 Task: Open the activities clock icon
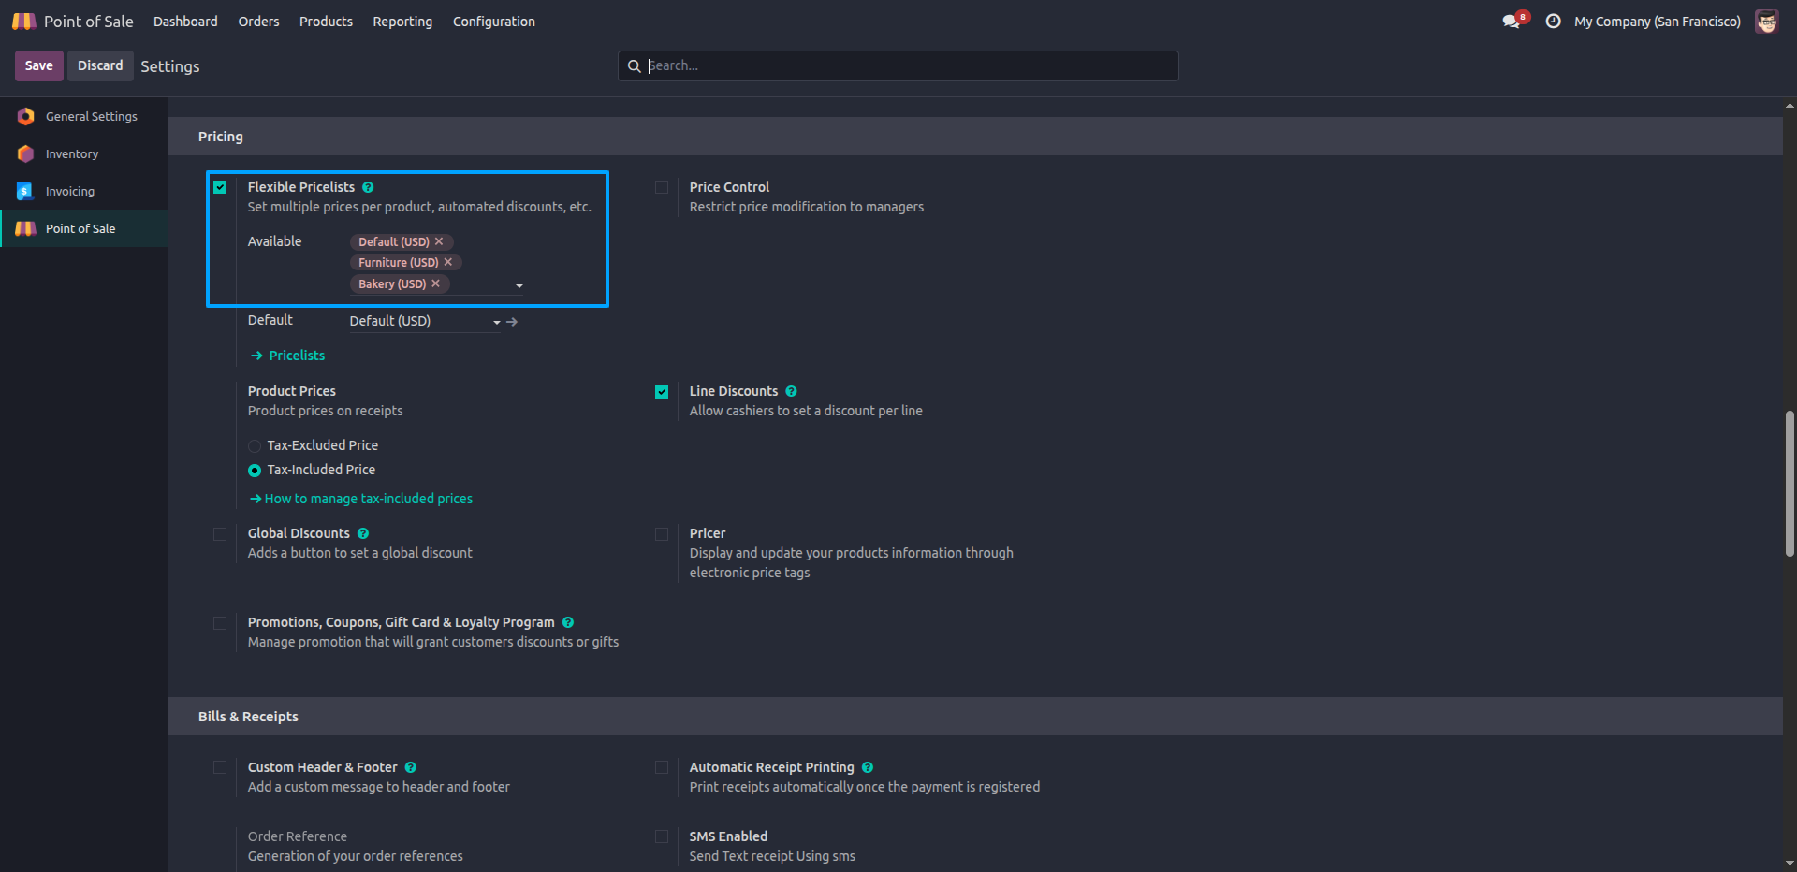1553,22
